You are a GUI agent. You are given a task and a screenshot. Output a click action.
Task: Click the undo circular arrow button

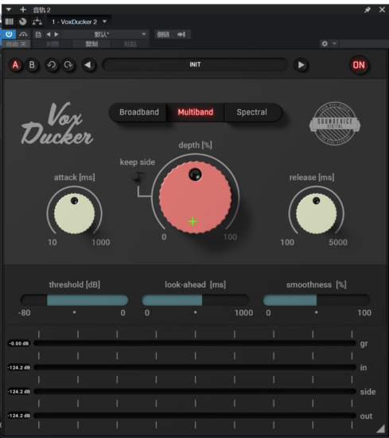[52, 65]
